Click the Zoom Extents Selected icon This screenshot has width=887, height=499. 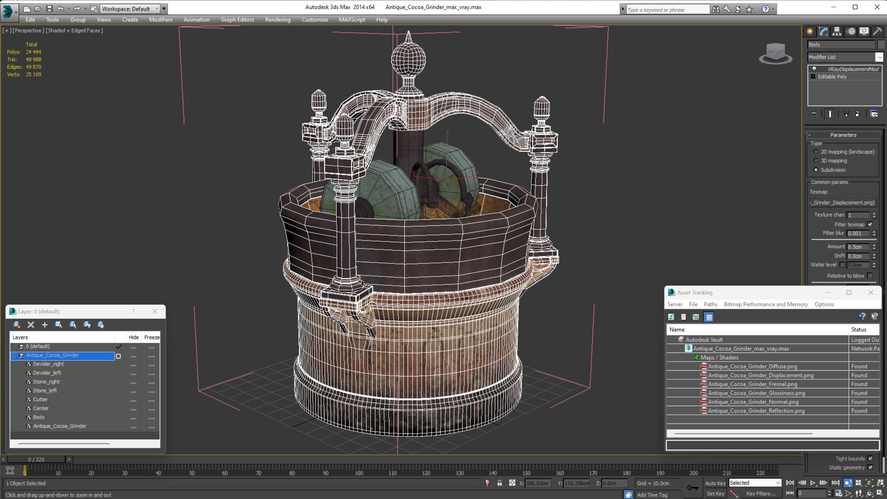[869, 483]
